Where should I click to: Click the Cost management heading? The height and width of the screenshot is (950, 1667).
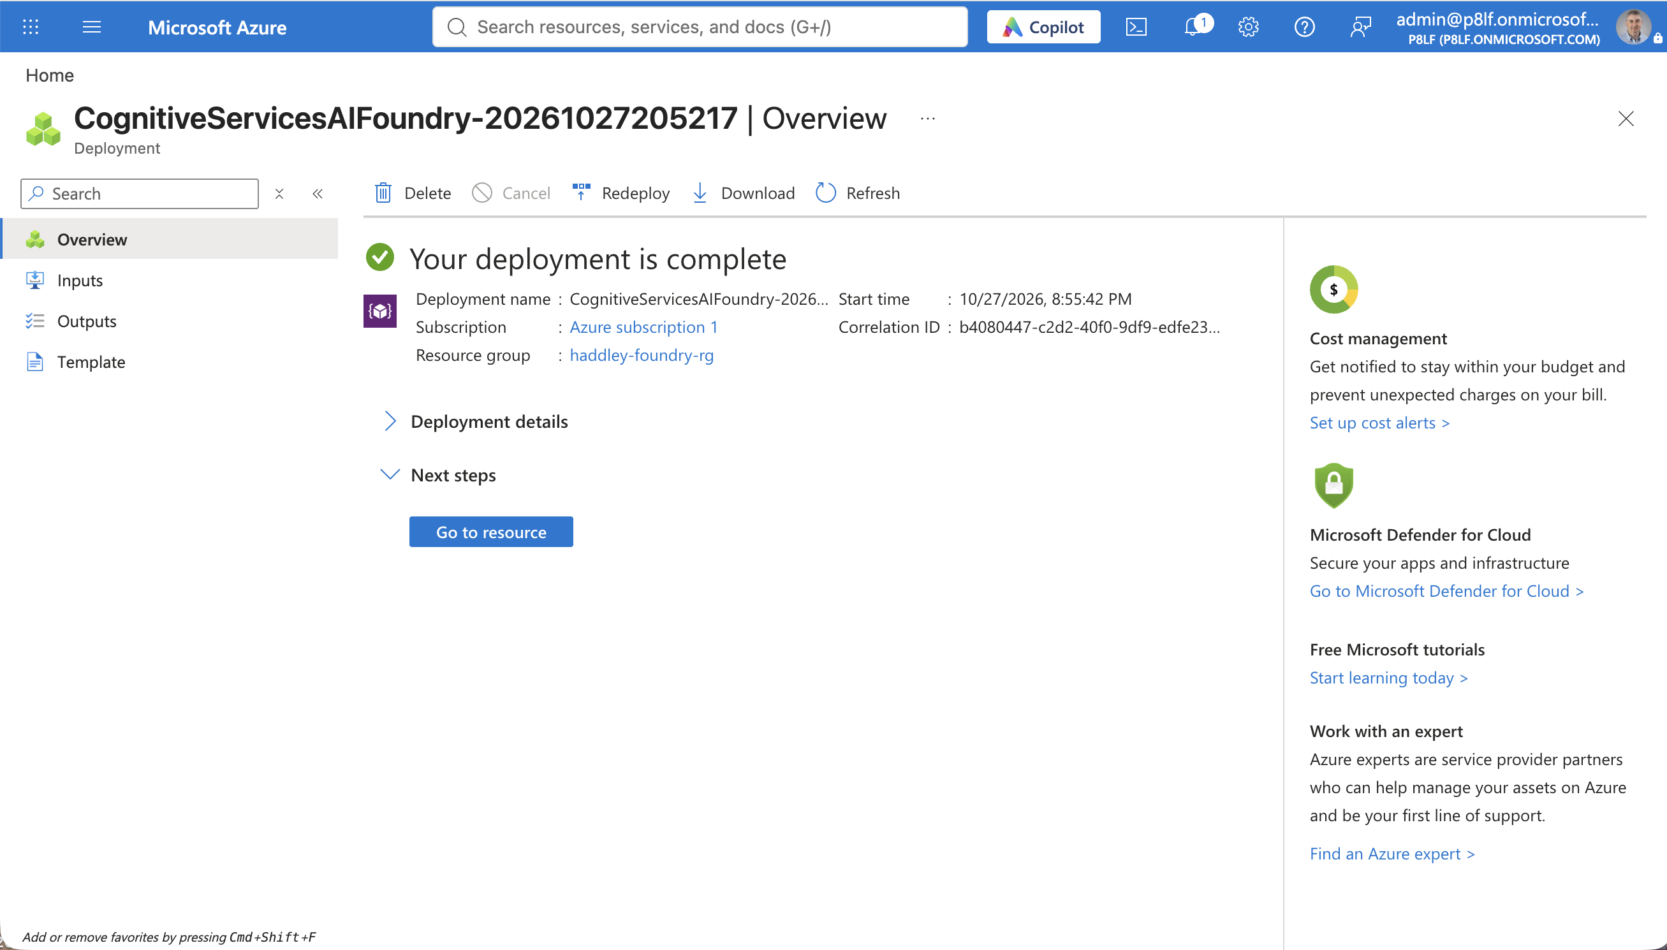point(1378,339)
